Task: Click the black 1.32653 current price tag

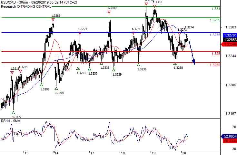Action: coord(230,40)
